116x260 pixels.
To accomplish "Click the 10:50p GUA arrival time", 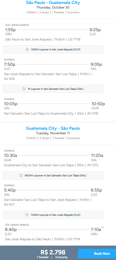I will coord(98,104).
